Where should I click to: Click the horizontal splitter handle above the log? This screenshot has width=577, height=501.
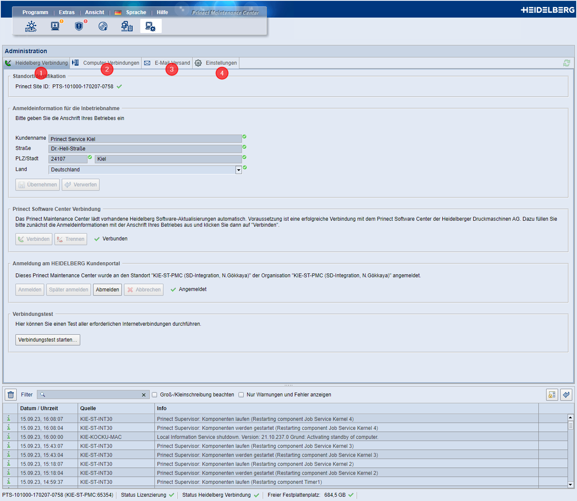coord(288,385)
